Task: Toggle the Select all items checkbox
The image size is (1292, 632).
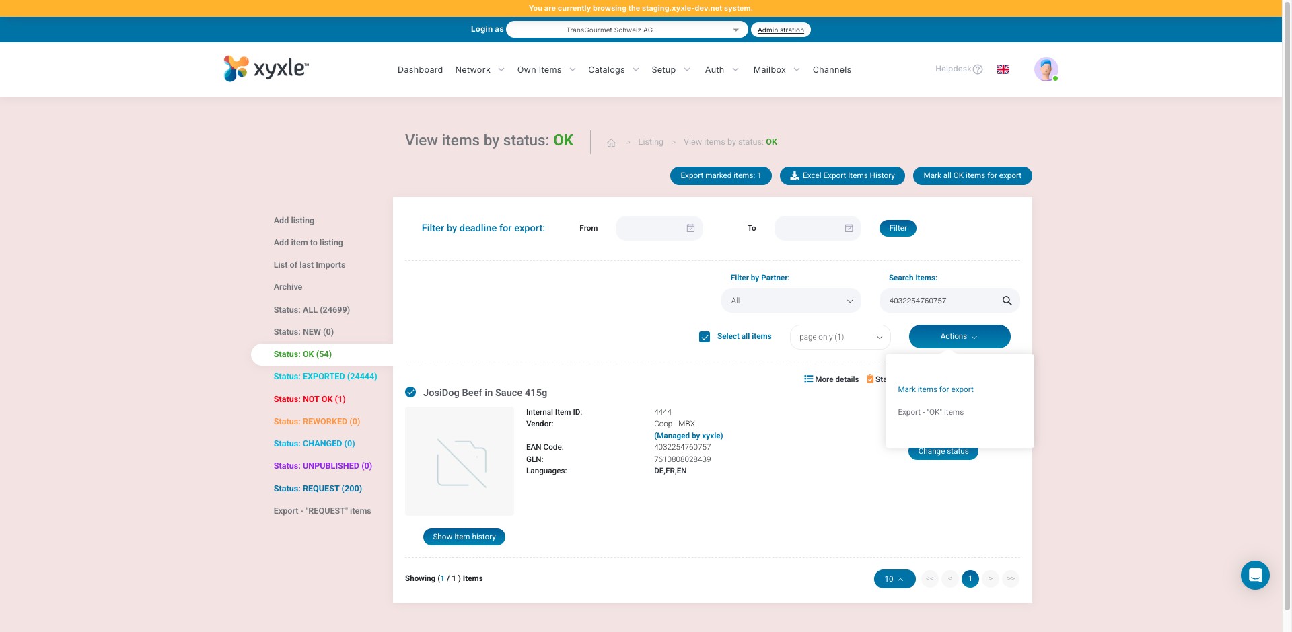Action: tap(705, 337)
